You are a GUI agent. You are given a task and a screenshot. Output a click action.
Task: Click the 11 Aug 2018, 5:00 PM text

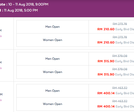click(x=21, y=10)
